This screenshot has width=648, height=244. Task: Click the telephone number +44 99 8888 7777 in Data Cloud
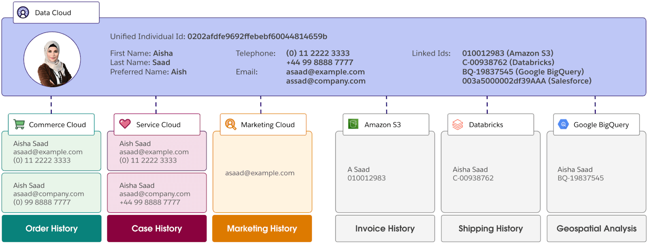point(320,62)
